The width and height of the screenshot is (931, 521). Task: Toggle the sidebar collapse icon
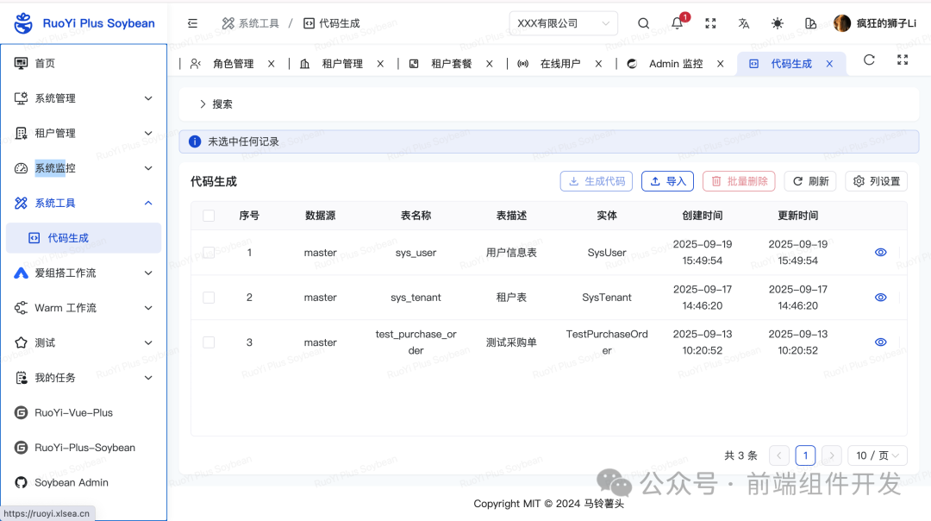[192, 23]
